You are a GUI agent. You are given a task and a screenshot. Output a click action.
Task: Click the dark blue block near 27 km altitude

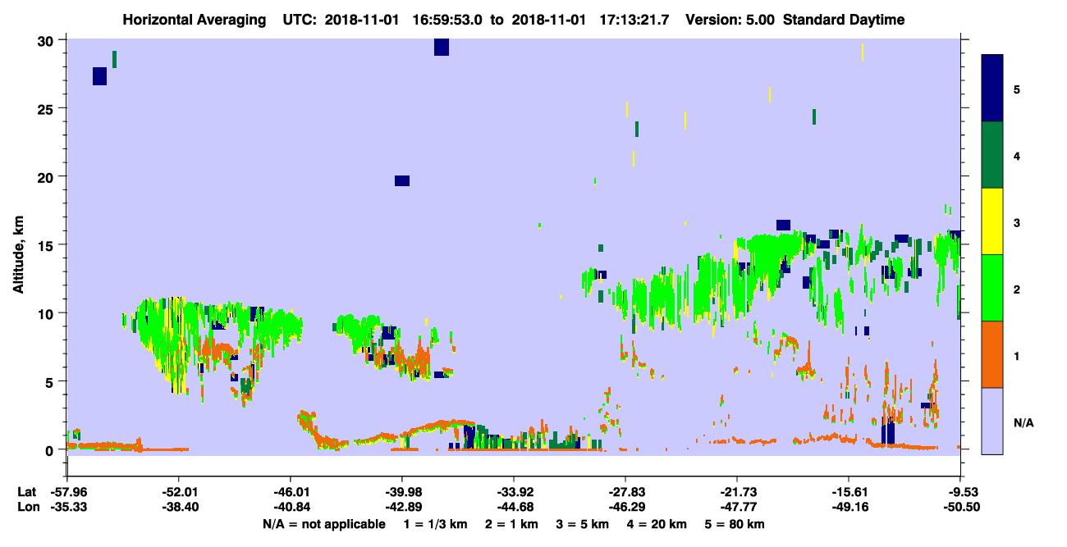point(100,76)
